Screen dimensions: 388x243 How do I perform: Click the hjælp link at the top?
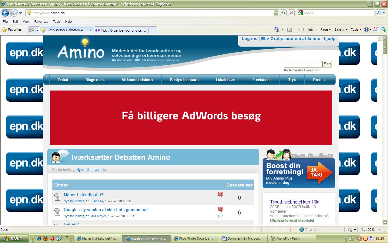click(x=329, y=39)
